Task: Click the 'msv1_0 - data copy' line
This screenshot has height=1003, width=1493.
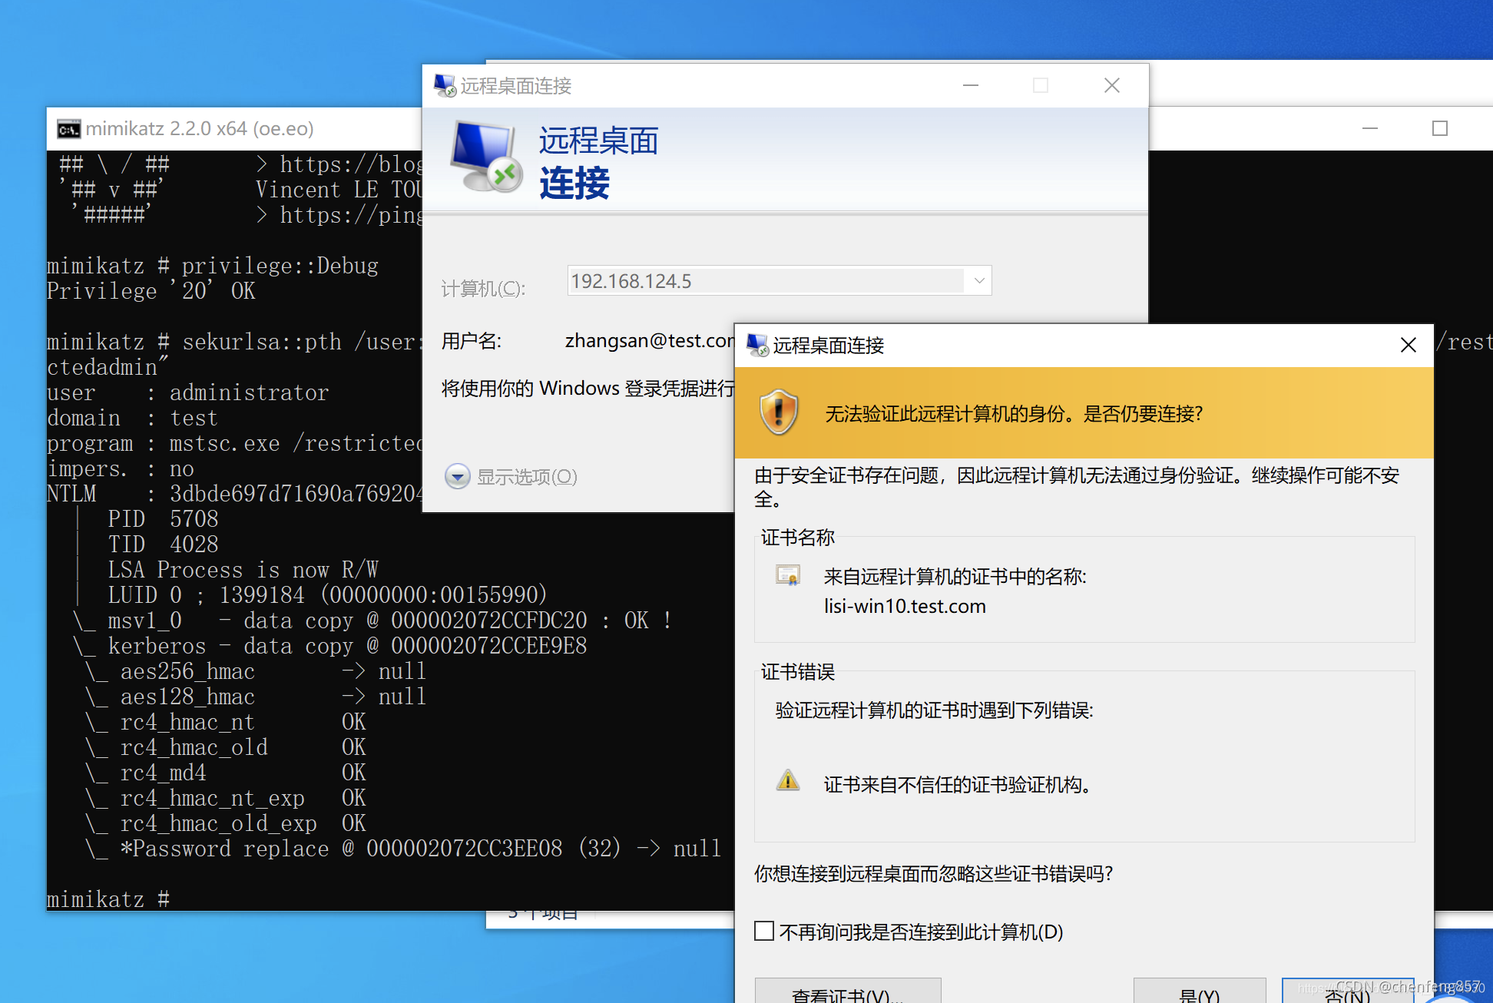Action: click(372, 621)
